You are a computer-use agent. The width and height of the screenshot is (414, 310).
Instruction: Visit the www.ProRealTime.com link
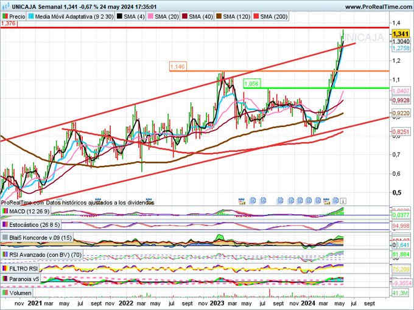pyautogui.click(x=379, y=7)
